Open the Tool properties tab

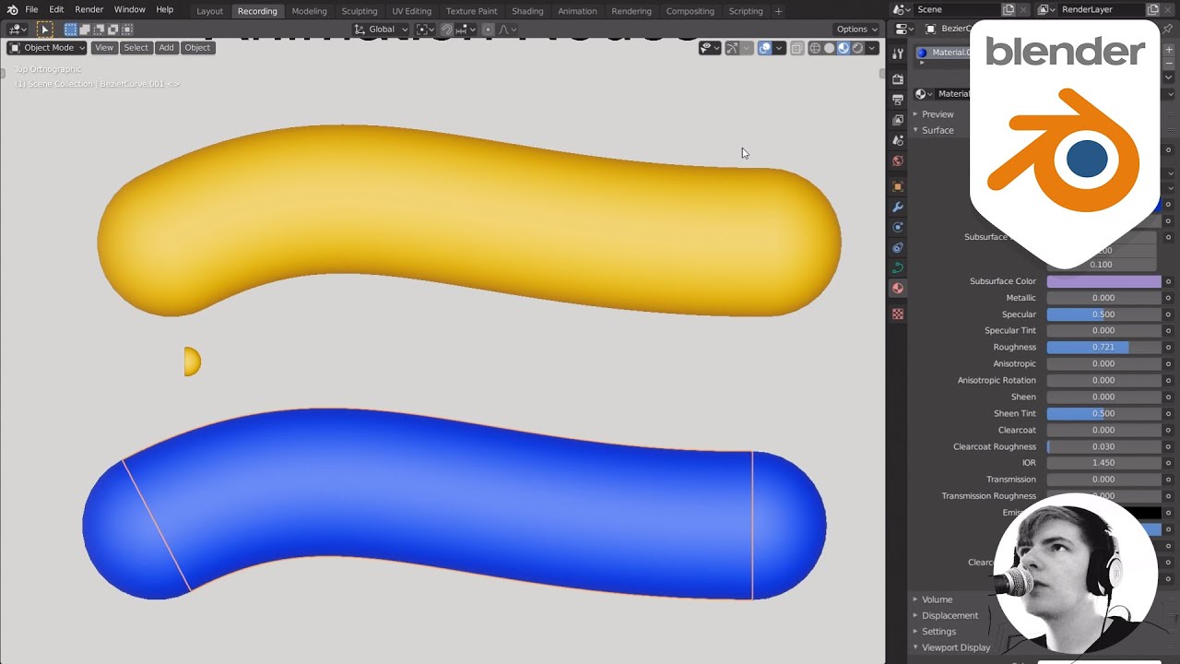pos(898,53)
